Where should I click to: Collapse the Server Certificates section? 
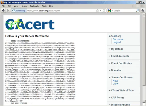(x=121, y=78)
